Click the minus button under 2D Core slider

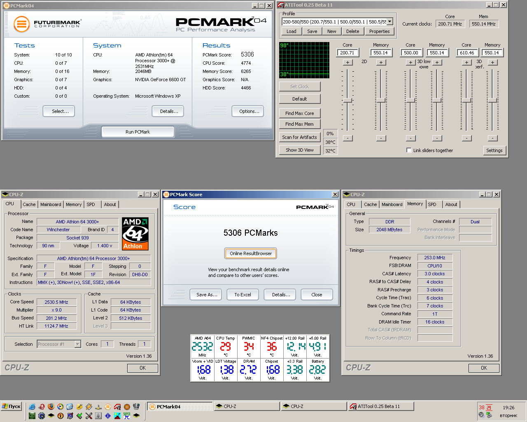pos(347,138)
